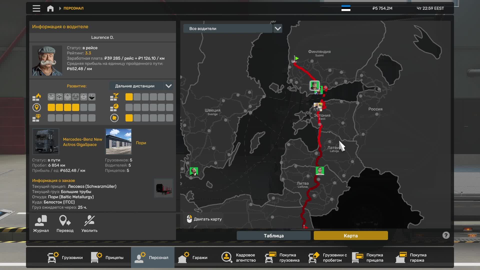Expand the driver filter chevron button

(x=278, y=28)
